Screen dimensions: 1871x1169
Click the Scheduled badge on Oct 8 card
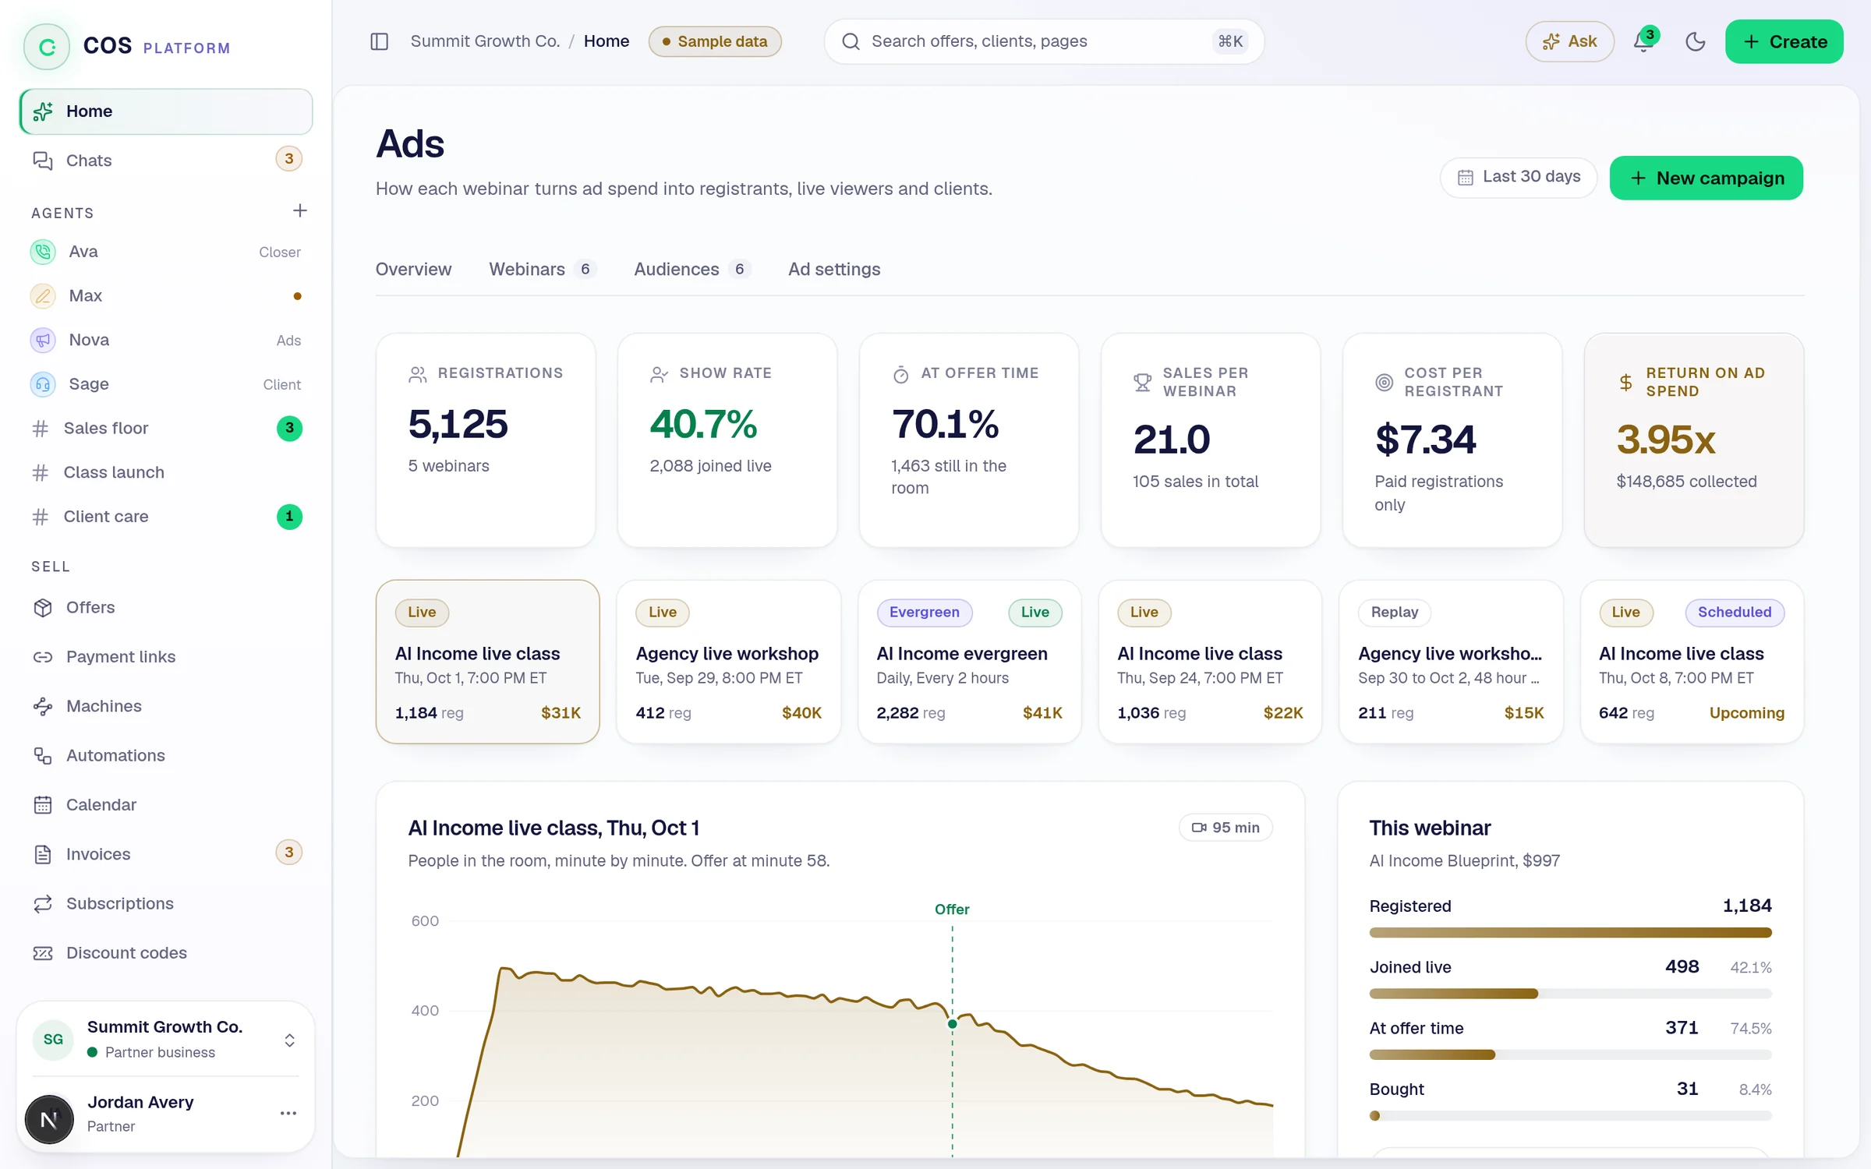[x=1735, y=613]
